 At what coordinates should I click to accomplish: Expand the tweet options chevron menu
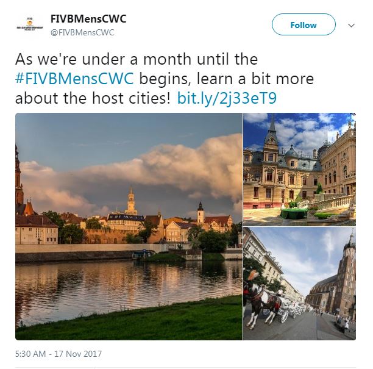(x=351, y=25)
